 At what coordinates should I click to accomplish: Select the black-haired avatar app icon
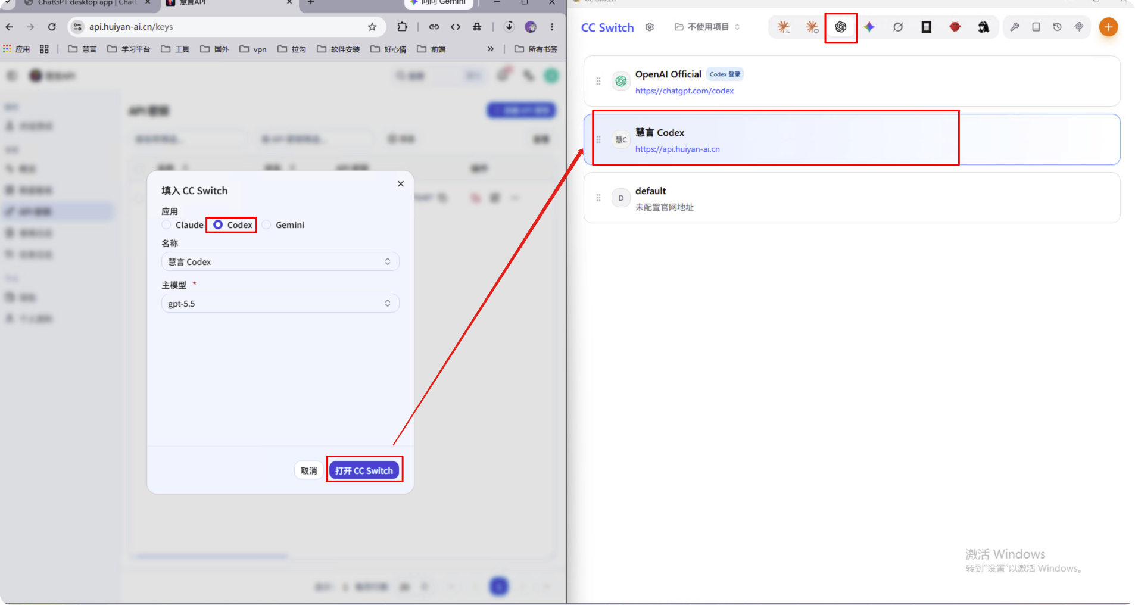point(984,27)
